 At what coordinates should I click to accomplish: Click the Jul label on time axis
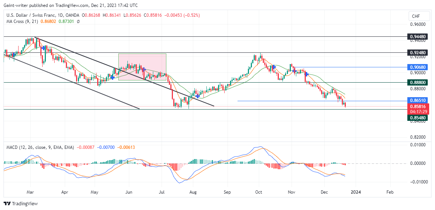(162, 192)
